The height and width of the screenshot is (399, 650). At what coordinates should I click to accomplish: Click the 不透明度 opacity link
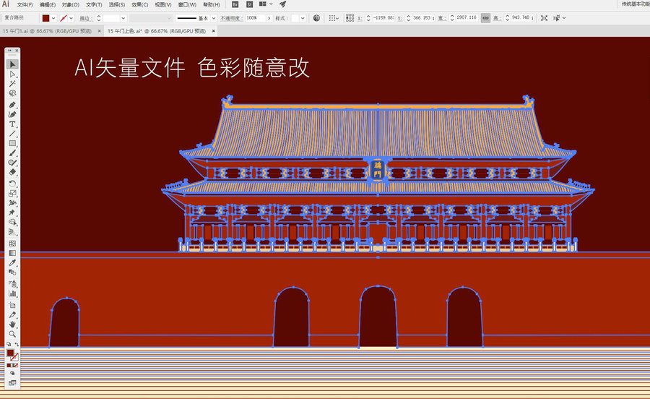(230, 18)
